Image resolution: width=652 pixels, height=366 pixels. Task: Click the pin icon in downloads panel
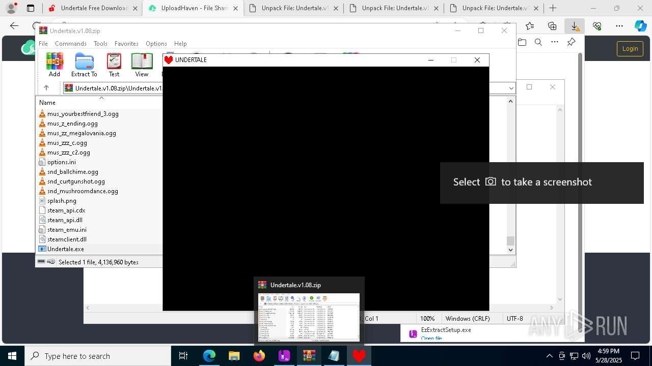coord(571,43)
